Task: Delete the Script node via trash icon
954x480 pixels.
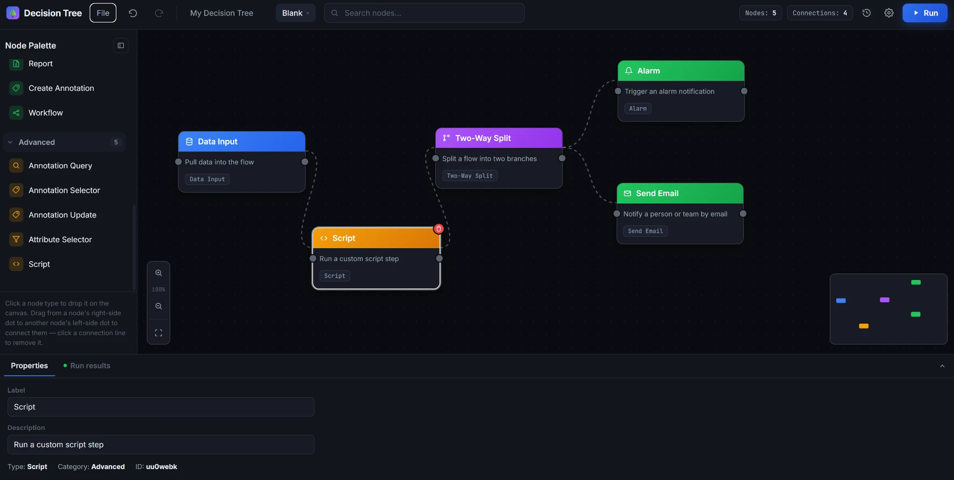Action: (x=439, y=229)
